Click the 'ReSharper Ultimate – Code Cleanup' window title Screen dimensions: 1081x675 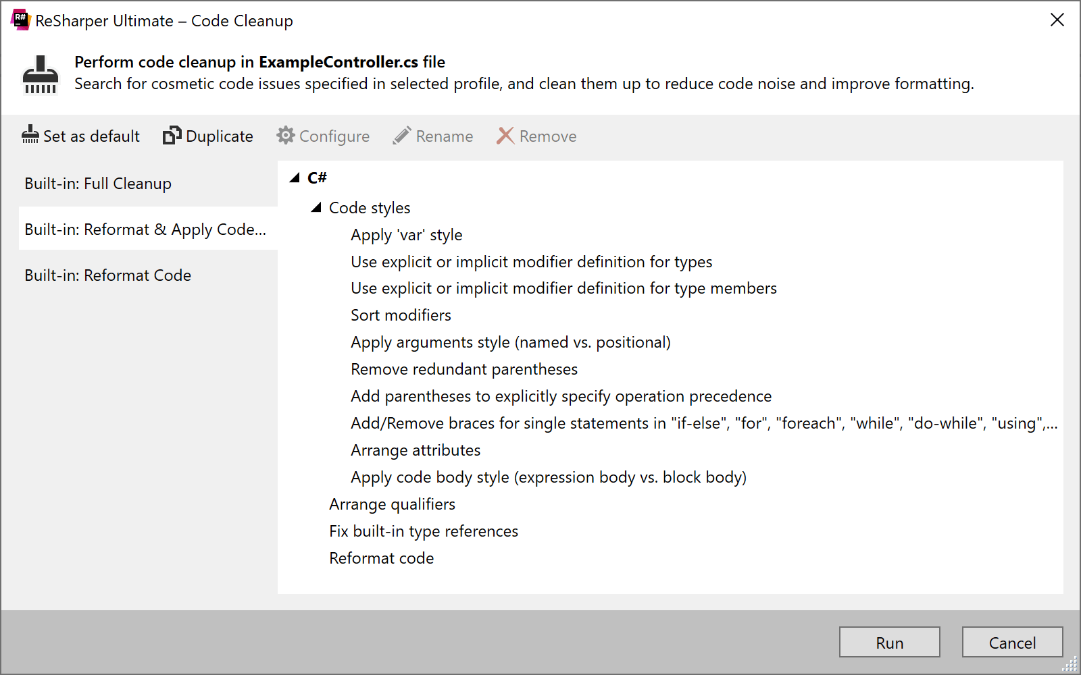coord(164,21)
